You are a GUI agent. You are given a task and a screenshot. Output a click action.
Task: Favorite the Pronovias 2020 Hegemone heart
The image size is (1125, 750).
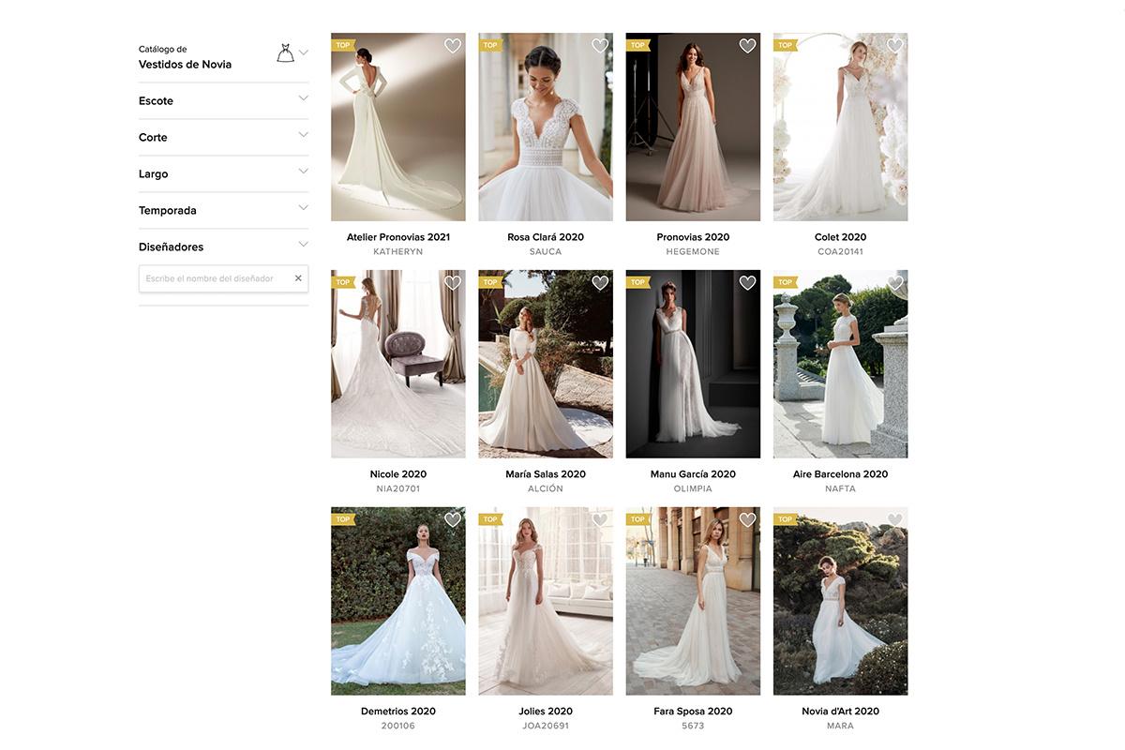747,46
